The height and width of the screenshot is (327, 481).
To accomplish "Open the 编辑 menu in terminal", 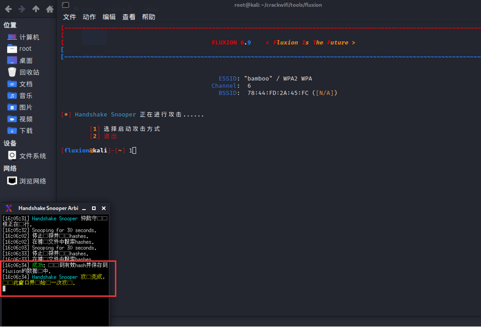I will point(109,17).
